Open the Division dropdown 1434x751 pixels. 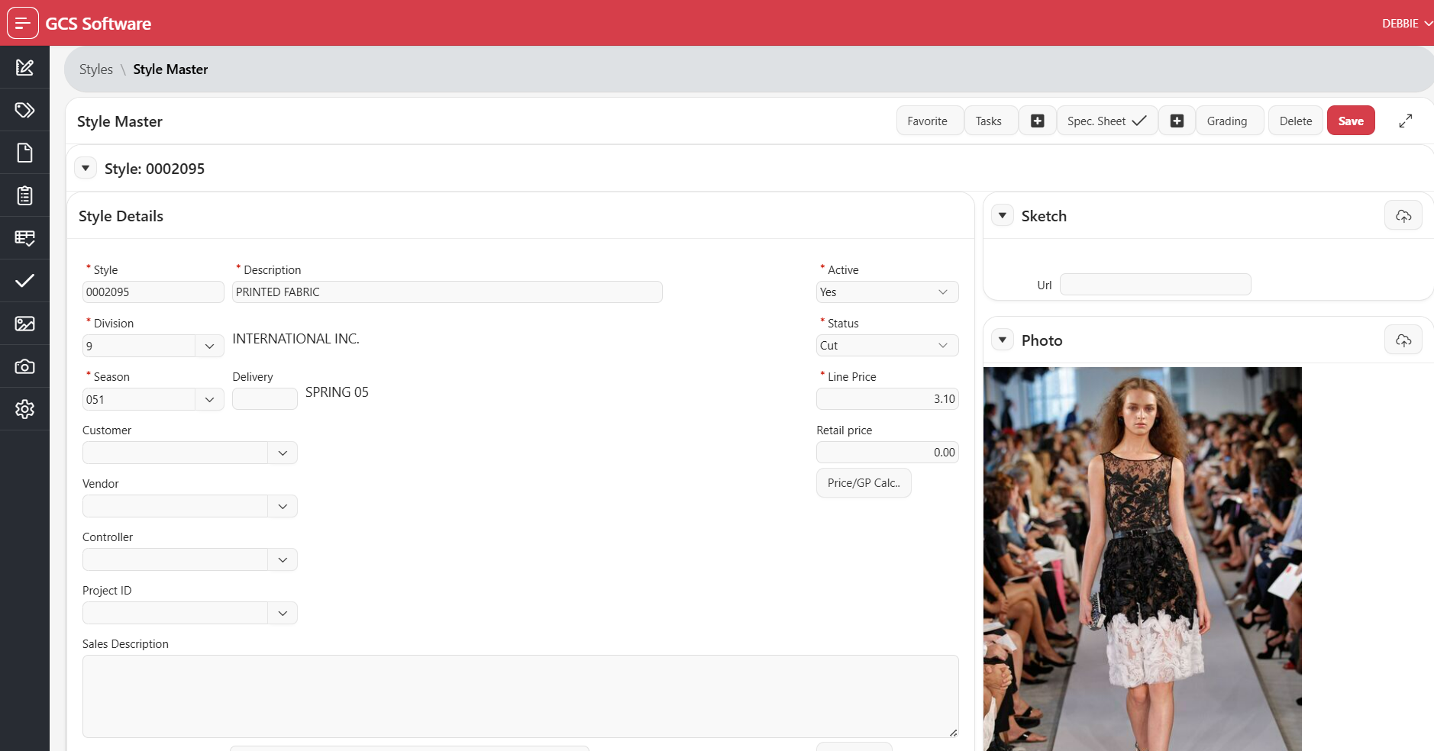[209, 346]
